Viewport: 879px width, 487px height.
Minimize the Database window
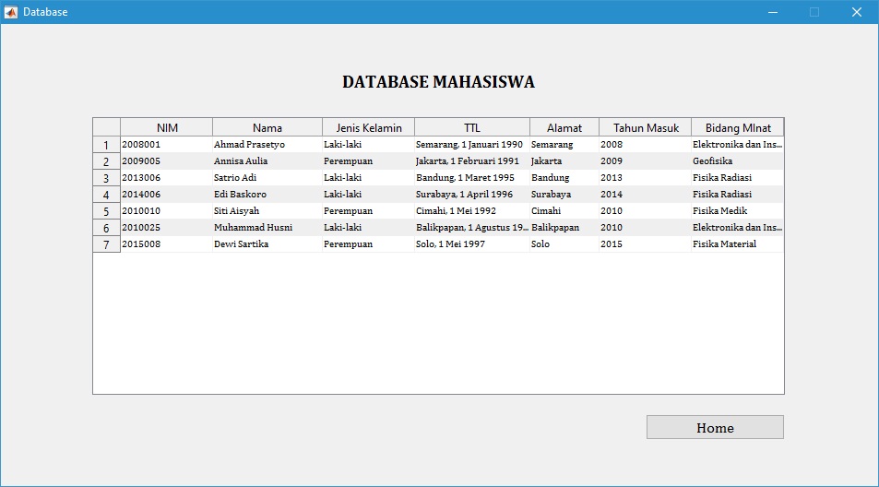click(773, 12)
